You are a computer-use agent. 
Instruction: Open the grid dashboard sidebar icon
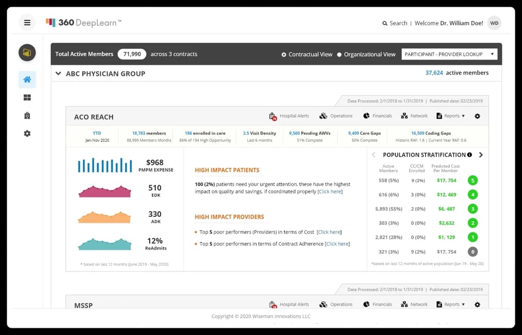click(x=27, y=98)
